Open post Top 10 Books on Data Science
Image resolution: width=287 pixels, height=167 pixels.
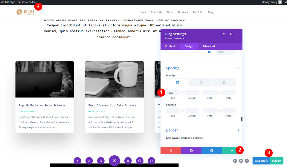pos(42,105)
